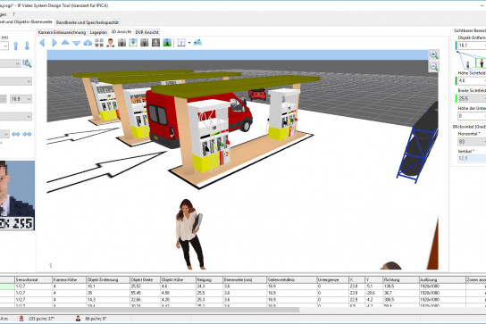Open the Kamera Einbauzeichnung tab

point(62,32)
